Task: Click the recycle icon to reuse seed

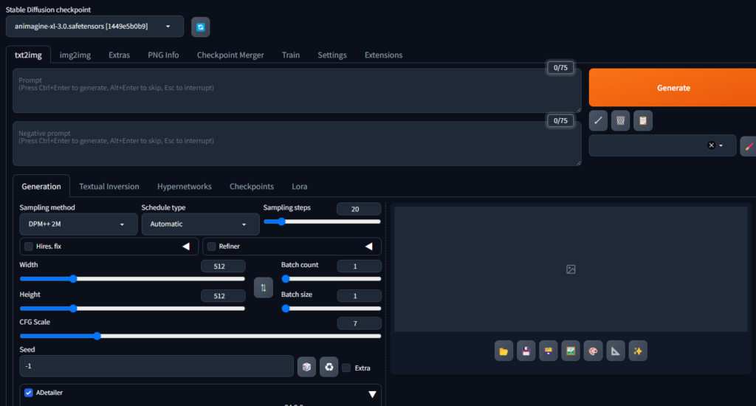Action: (x=329, y=367)
